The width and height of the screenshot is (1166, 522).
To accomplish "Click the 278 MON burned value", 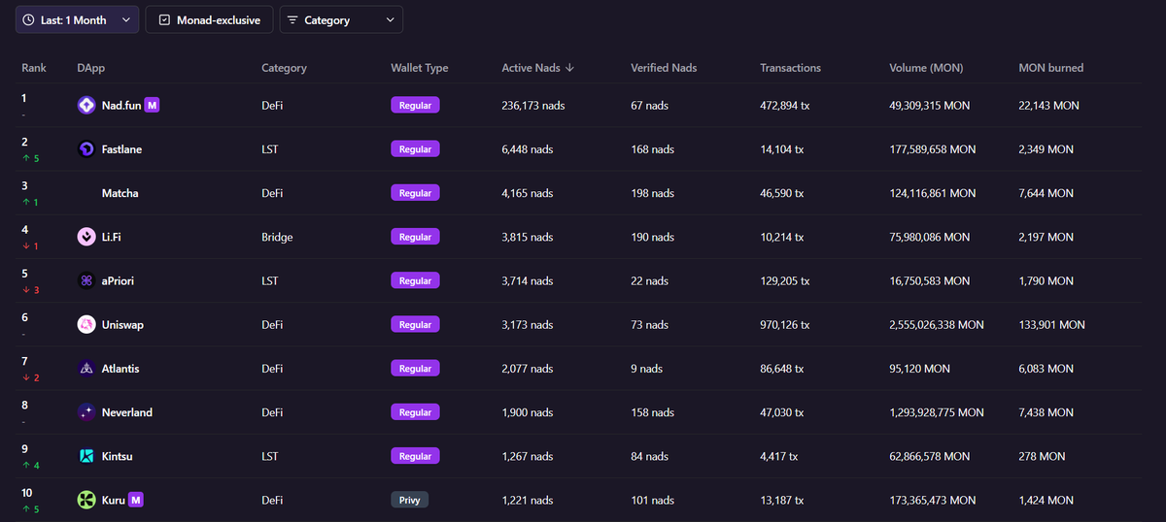I will pyautogui.click(x=1042, y=456).
